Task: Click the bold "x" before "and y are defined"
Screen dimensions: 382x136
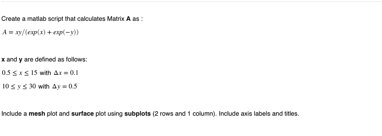Action: pyautogui.click(x=3, y=60)
